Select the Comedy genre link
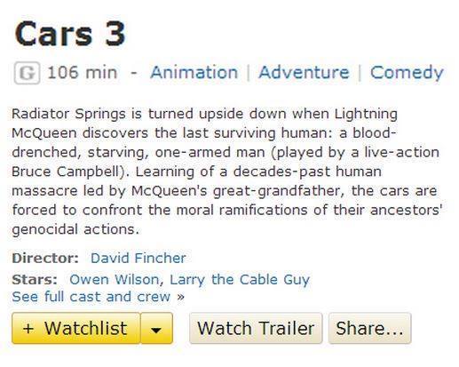The height and width of the screenshot is (367, 459). click(x=407, y=74)
